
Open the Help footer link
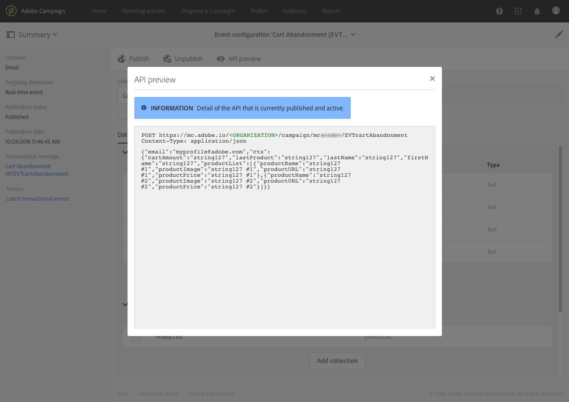pyautogui.click(x=123, y=394)
